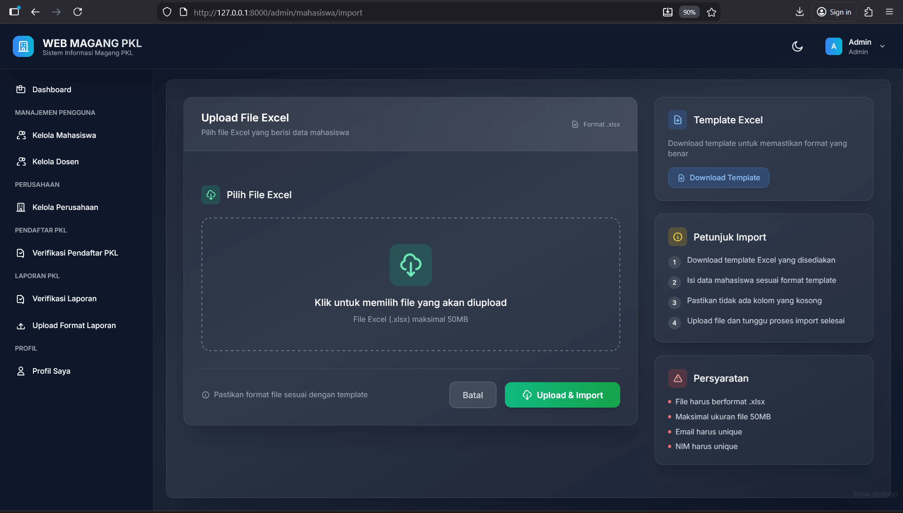Click the 90% zoom level indicator
The width and height of the screenshot is (903, 513).
coord(689,12)
